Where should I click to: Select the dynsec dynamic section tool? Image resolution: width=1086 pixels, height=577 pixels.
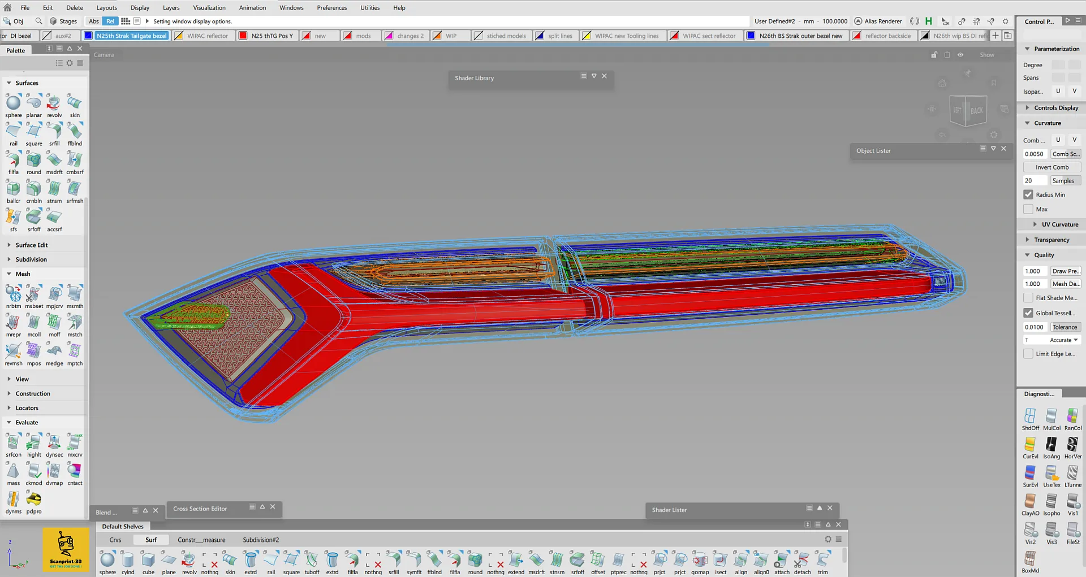tap(54, 442)
